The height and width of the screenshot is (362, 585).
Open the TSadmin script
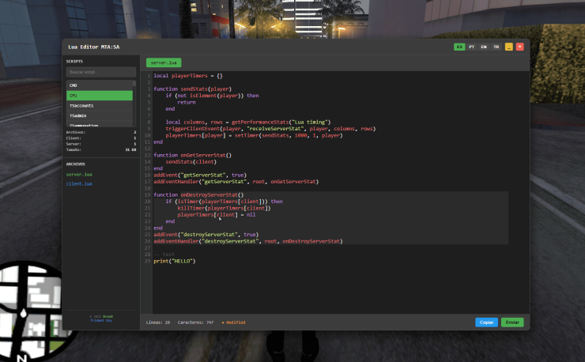click(100, 115)
